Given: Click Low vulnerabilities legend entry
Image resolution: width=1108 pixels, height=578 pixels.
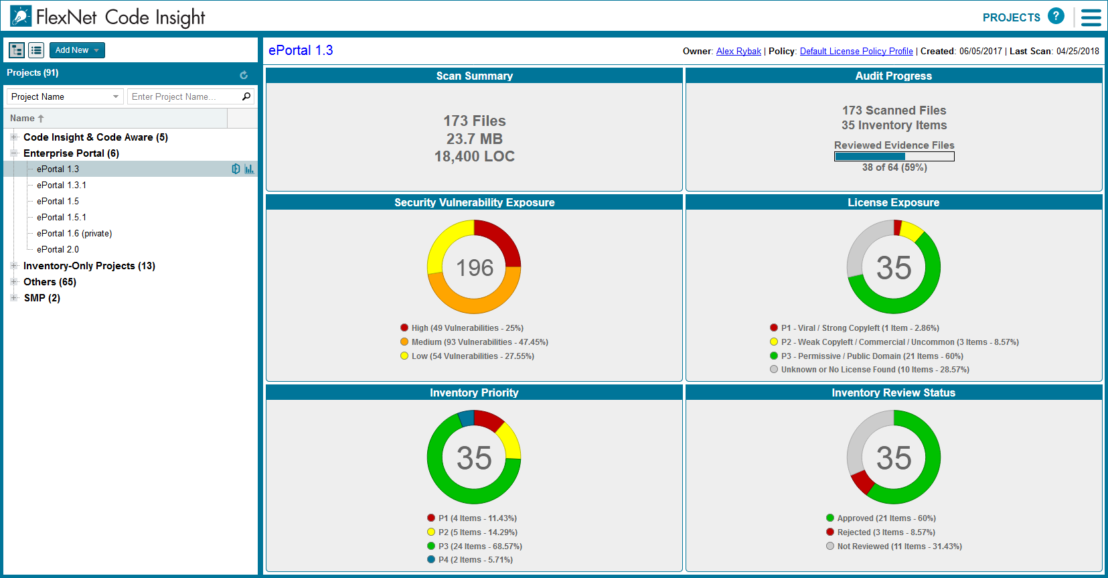Looking at the screenshot, I should click(x=467, y=356).
